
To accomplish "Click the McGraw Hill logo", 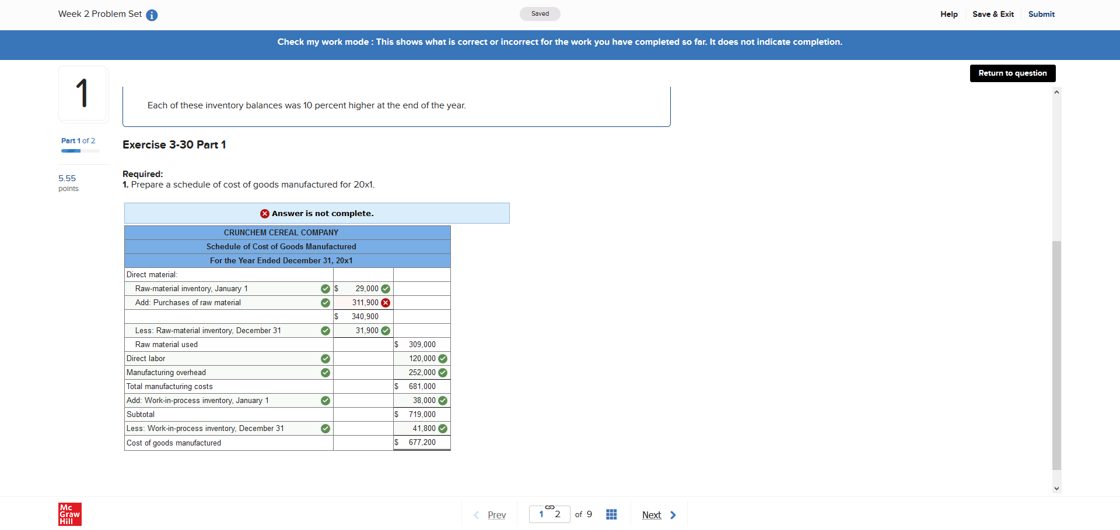I will pyautogui.click(x=69, y=514).
